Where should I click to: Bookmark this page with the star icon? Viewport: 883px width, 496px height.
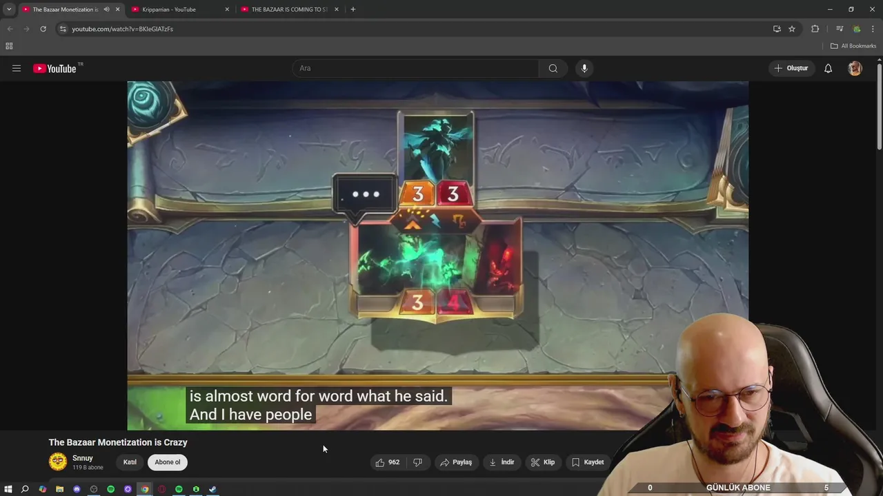[792, 29]
